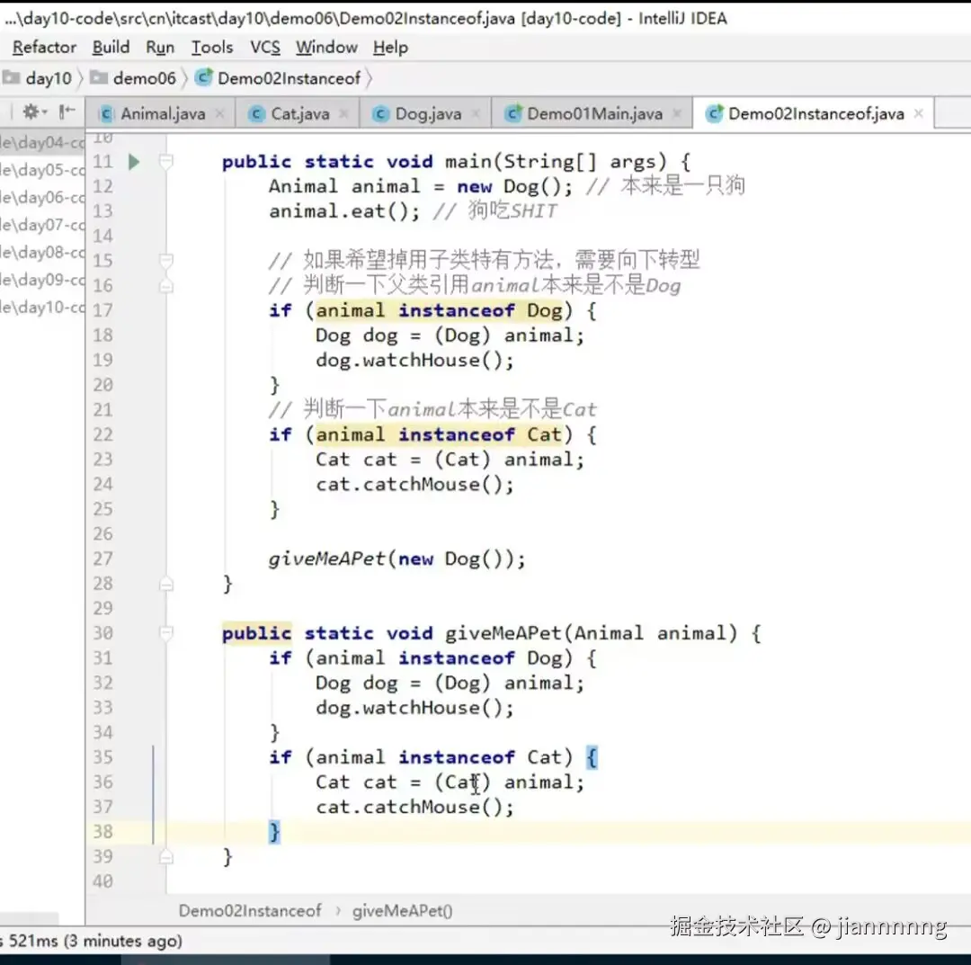Click the Cat.java tab class icon

(256, 114)
